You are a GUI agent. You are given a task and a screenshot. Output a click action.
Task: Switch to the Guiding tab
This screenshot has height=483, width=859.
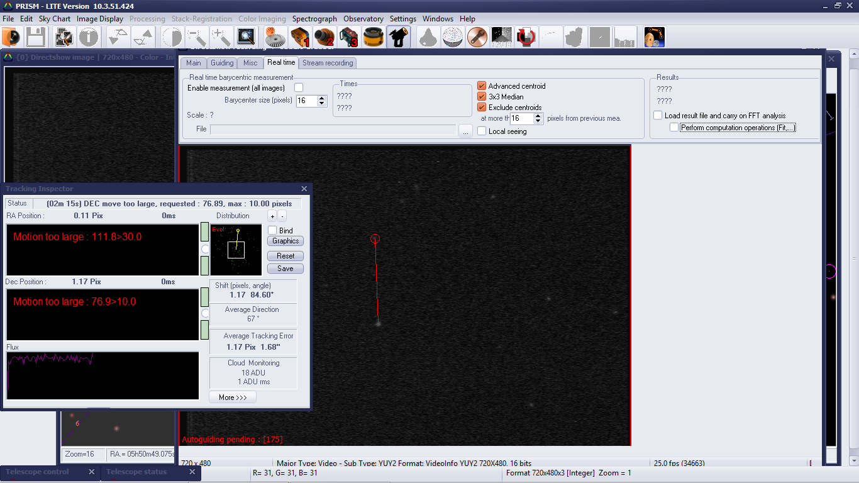pyautogui.click(x=222, y=63)
